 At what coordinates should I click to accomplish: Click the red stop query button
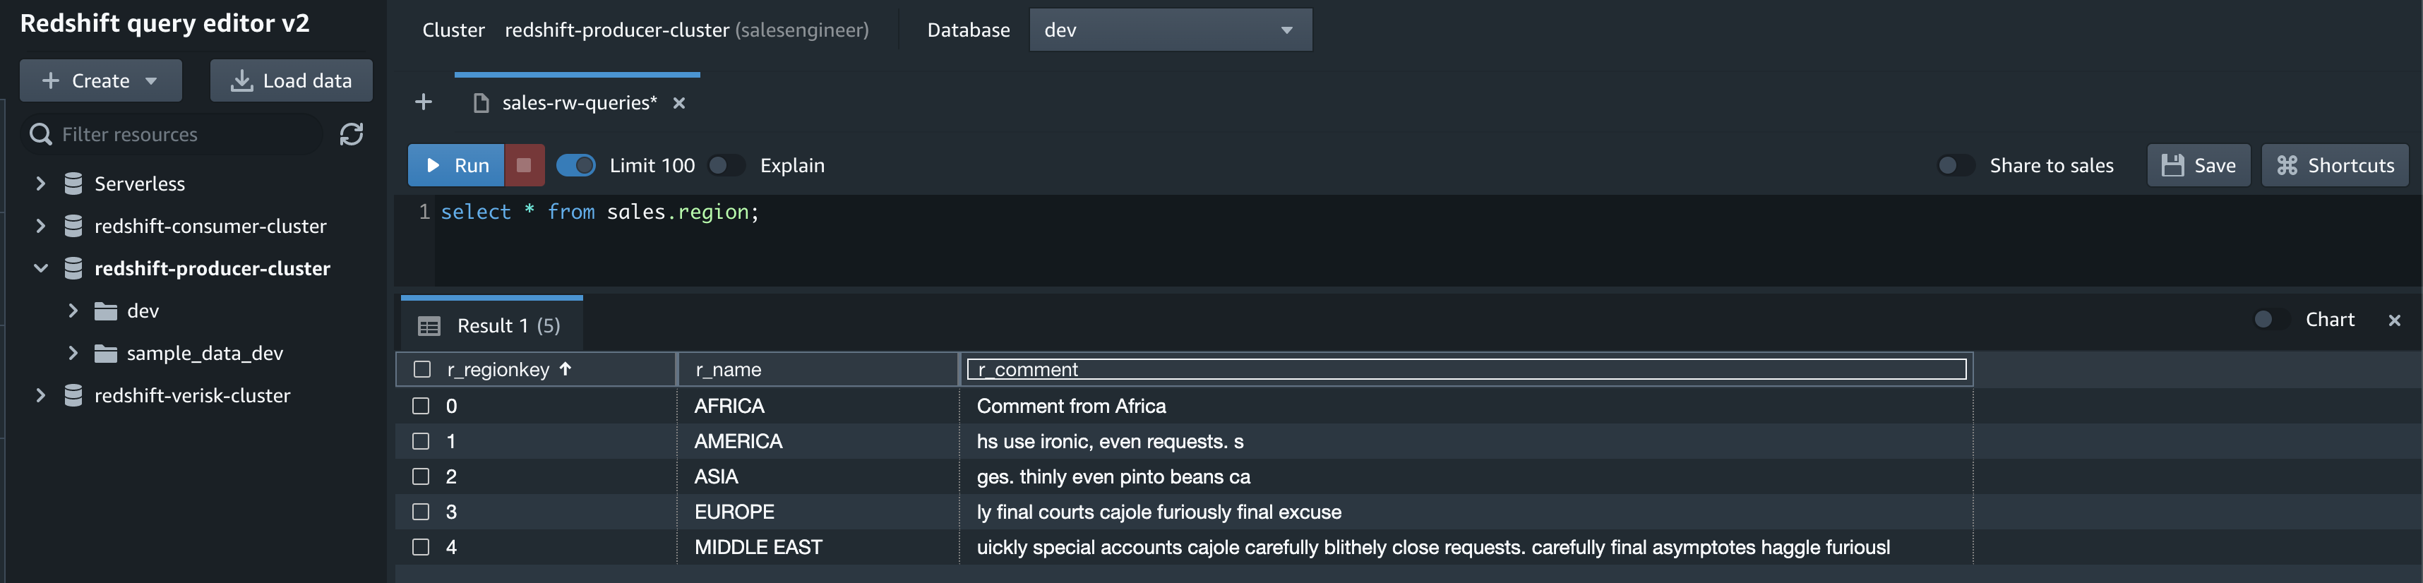click(x=524, y=165)
